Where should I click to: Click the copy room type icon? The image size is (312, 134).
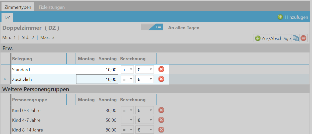[x=296, y=38]
